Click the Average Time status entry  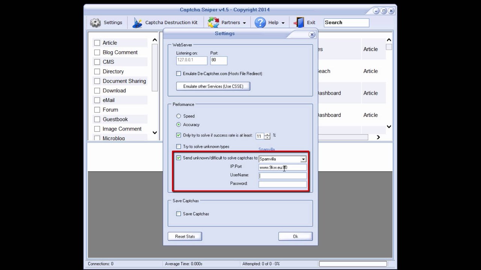184,264
